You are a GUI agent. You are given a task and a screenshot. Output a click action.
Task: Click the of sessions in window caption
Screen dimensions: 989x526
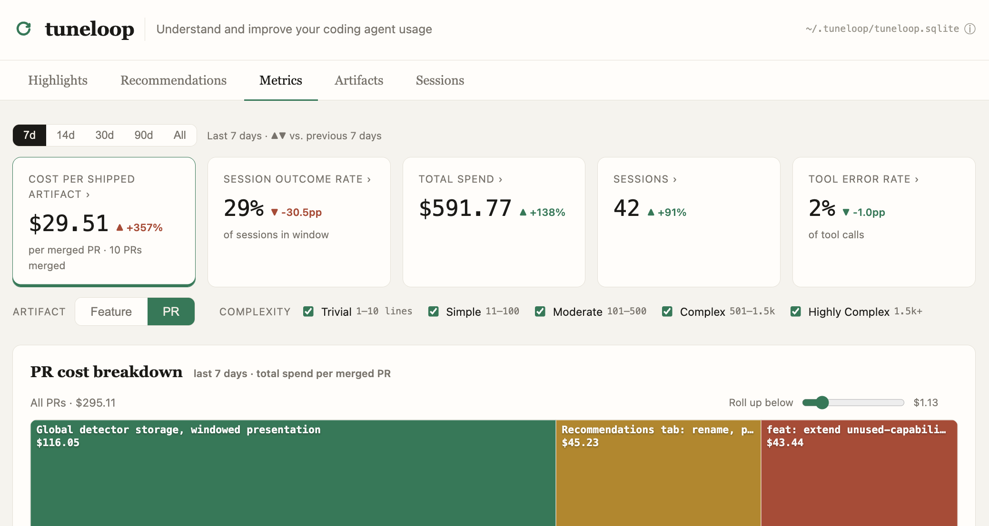point(276,235)
